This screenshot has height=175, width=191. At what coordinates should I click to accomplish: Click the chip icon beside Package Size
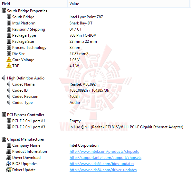coord(9,41)
